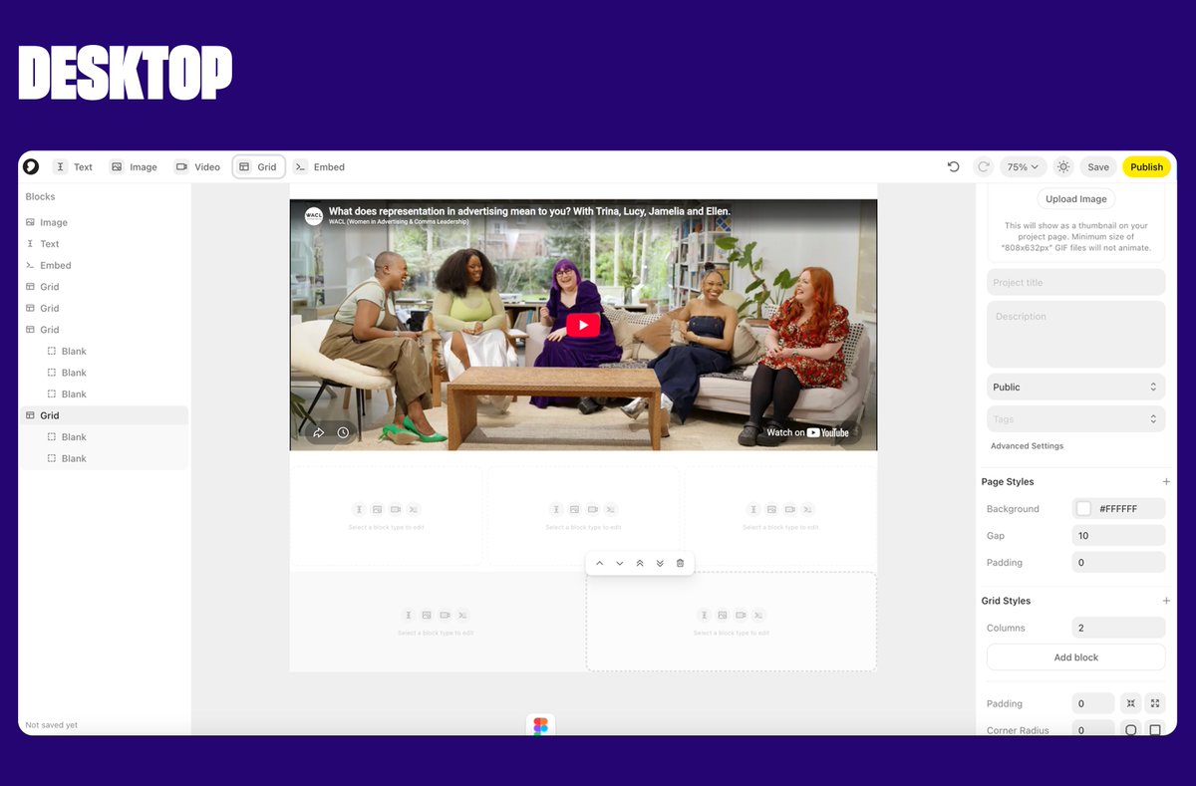Click the plus icon beside Grid Styles
Image resolution: width=1196 pixels, height=786 pixels.
coord(1166,601)
